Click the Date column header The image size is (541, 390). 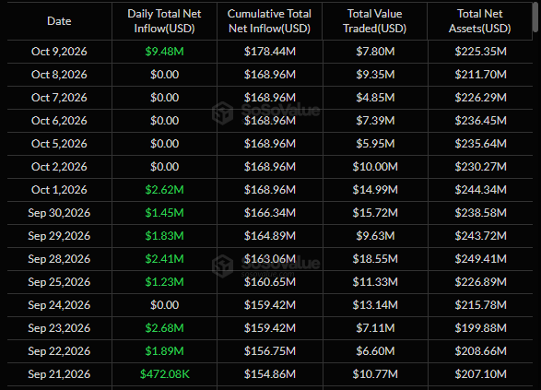click(59, 21)
